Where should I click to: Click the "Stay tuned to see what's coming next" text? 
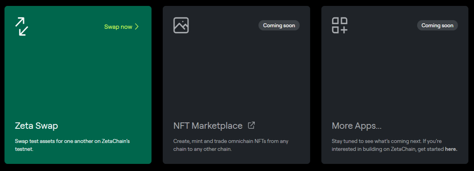coord(395,145)
